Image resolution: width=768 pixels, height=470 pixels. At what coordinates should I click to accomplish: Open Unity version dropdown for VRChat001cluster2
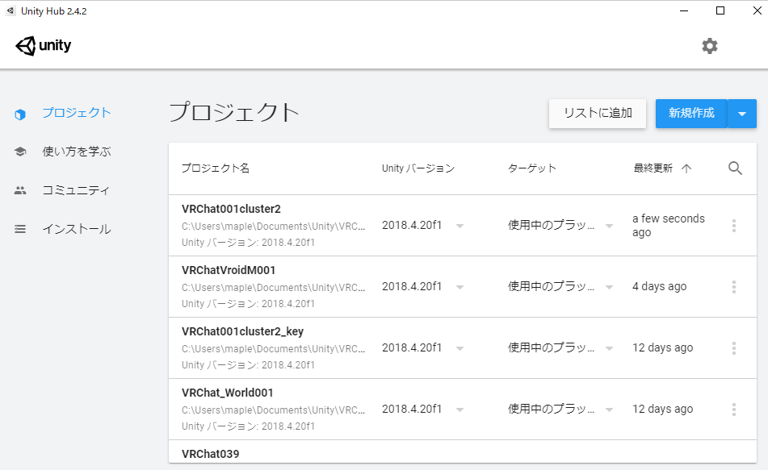pyautogui.click(x=460, y=226)
